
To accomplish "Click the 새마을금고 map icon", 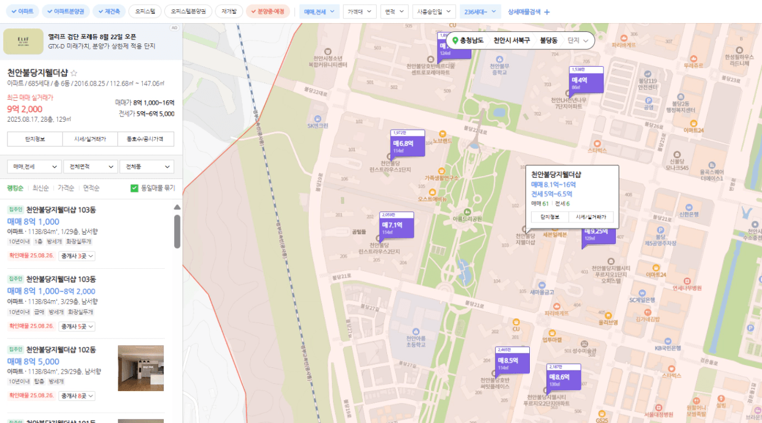I will [x=542, y=285].
